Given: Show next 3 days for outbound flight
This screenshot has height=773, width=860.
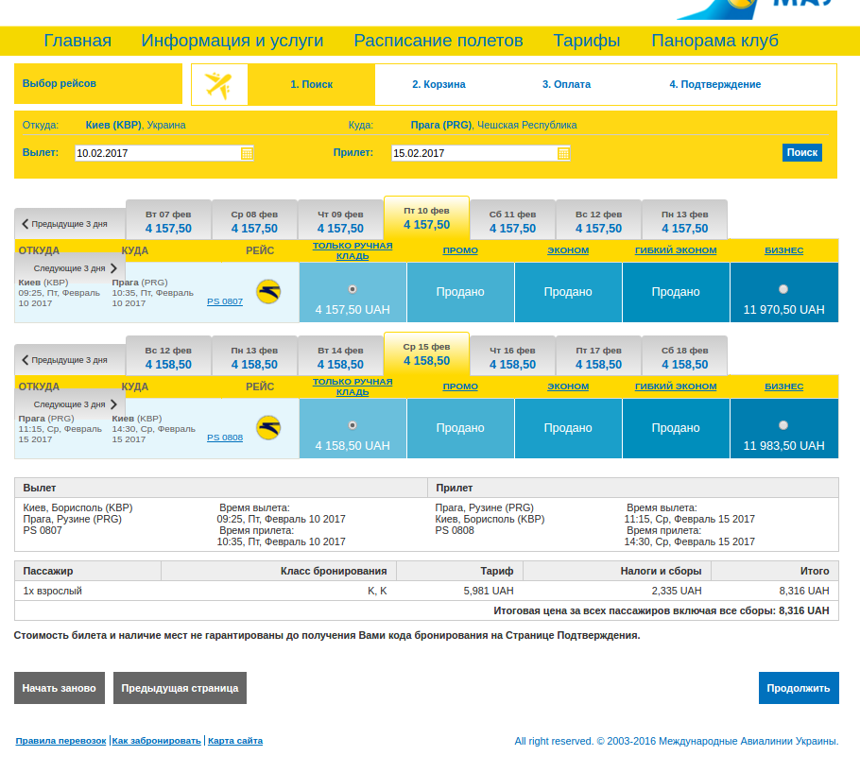Looking at the screenshot, I should 76,268.
